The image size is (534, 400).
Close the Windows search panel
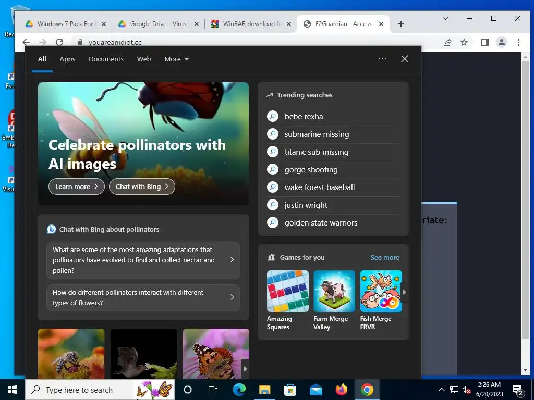[x=405, y=59]
